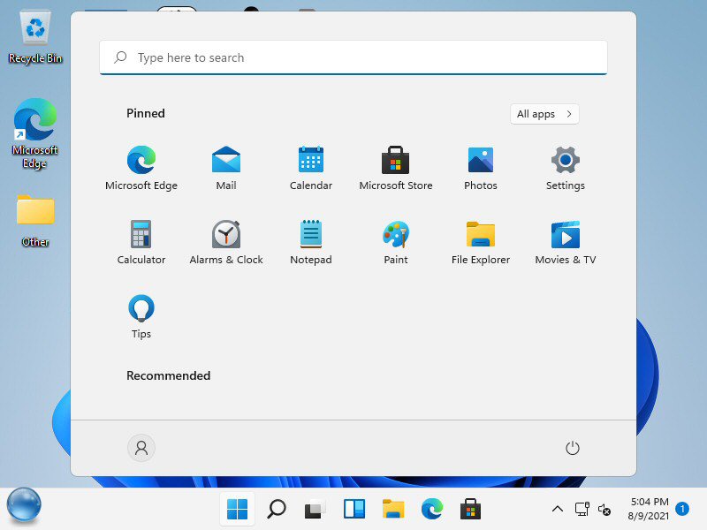Open the notification badge showing 1
The width and height of the screenshot is (707, 530).
[682, 509]
